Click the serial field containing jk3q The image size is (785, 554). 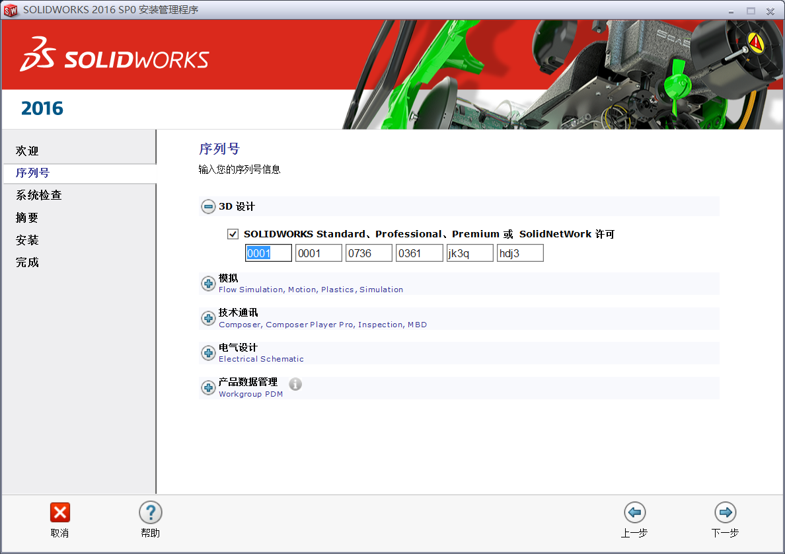[x=470, y=253]
